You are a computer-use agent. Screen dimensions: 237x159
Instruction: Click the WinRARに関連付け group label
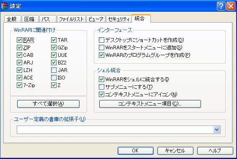click(x=35, y=30)
